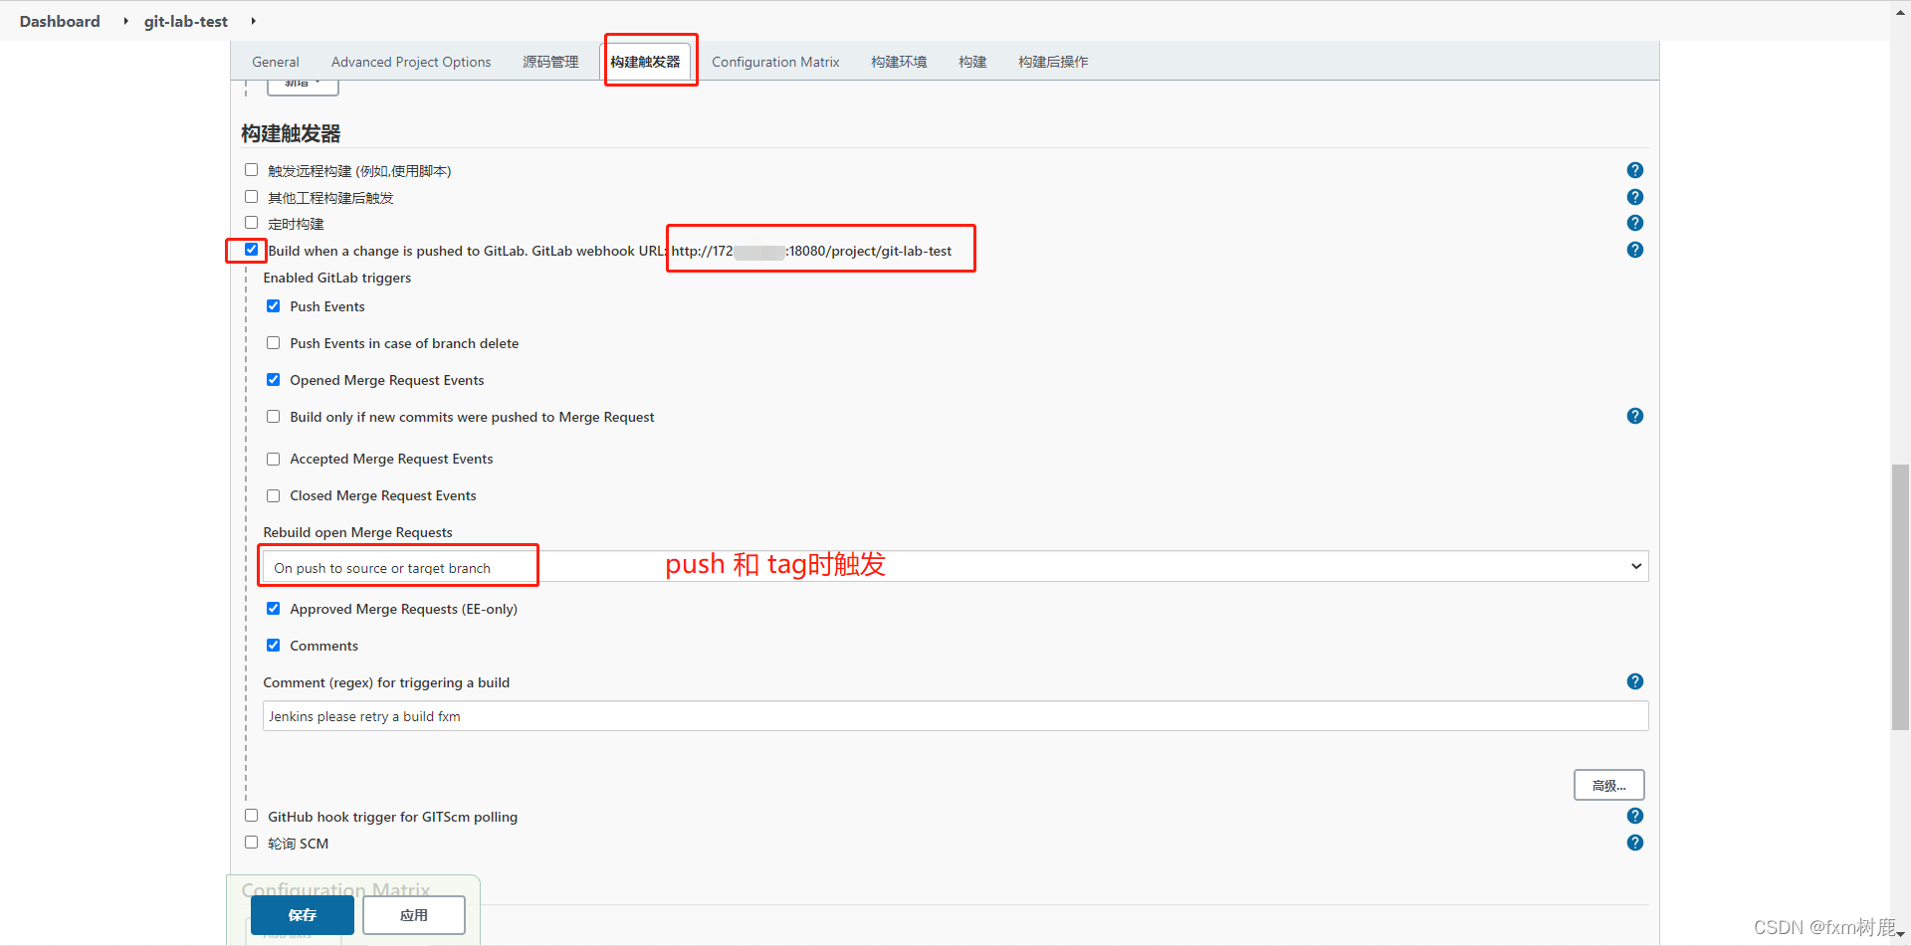The height and width of the screenshot is (946, 1911).
Task: Open the Dashboard breadcrumb arrow menu
Action: click(125, 21)
